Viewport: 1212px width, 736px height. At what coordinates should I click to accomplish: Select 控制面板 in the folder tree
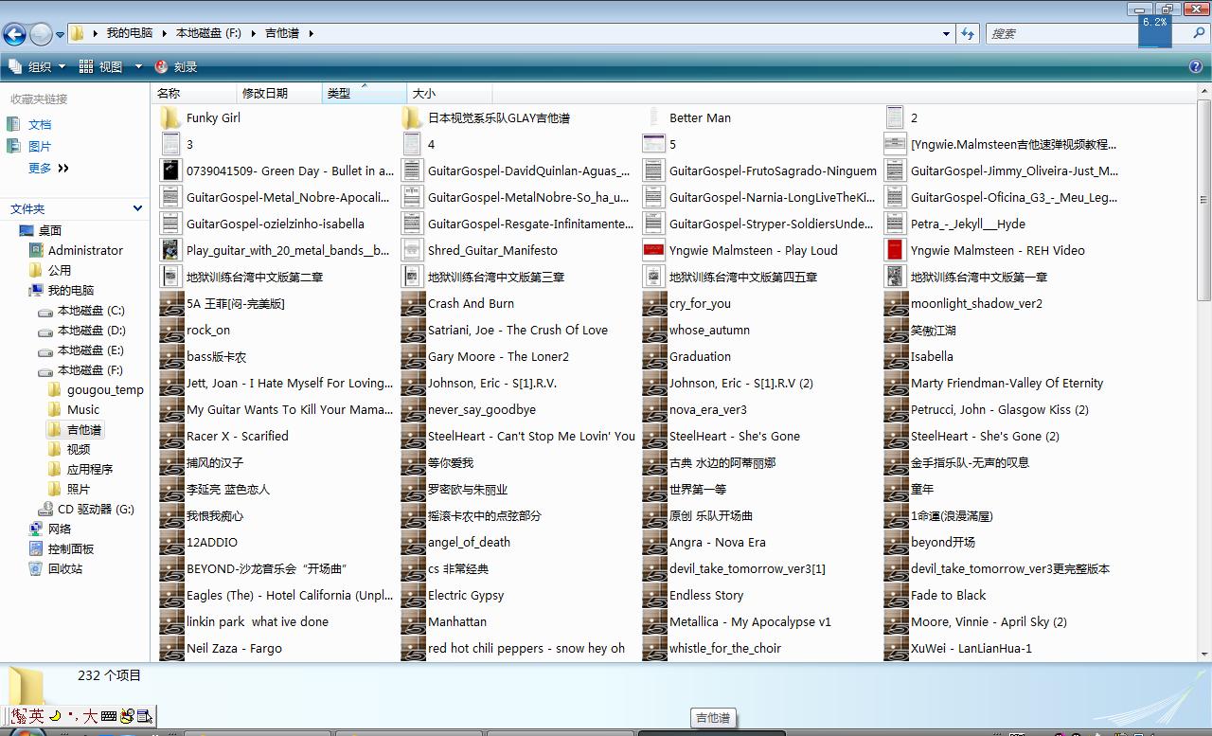(x=62, y=548)
